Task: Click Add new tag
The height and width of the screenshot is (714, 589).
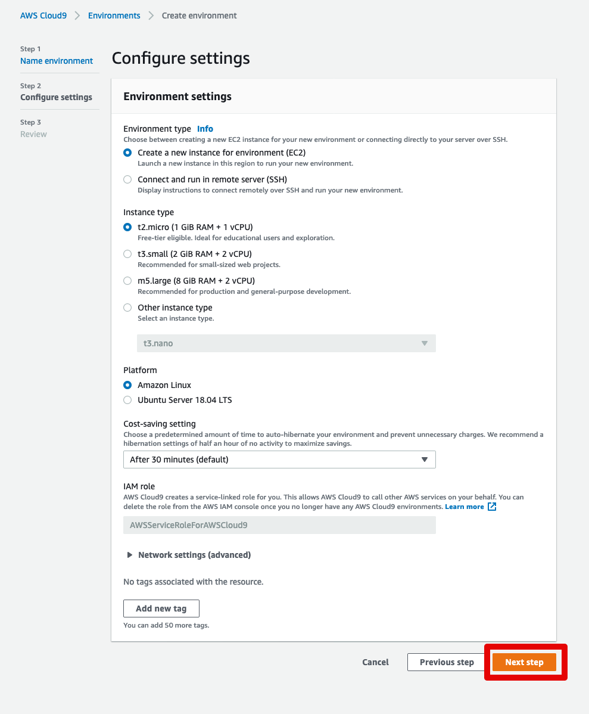Action: pos(161,608)
